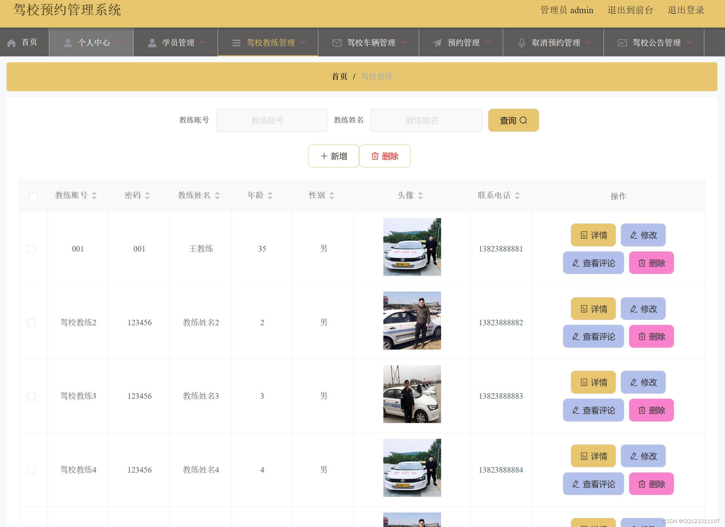725x527 pixels.
Task: Open the avatar photo of 王教练
Action: (x=412, y=247)
